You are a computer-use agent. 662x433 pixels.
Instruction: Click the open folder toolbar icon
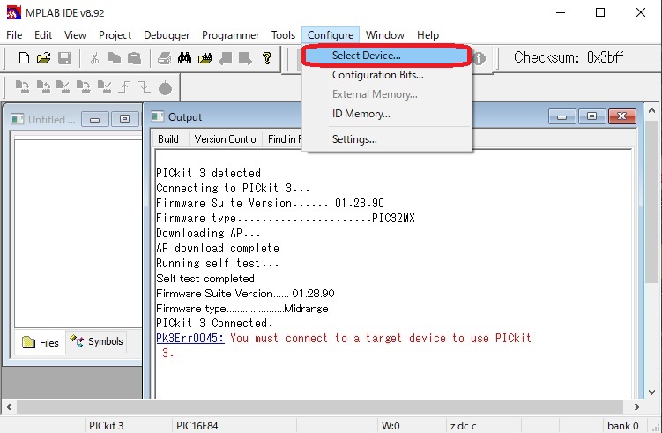tap(43, 58)
